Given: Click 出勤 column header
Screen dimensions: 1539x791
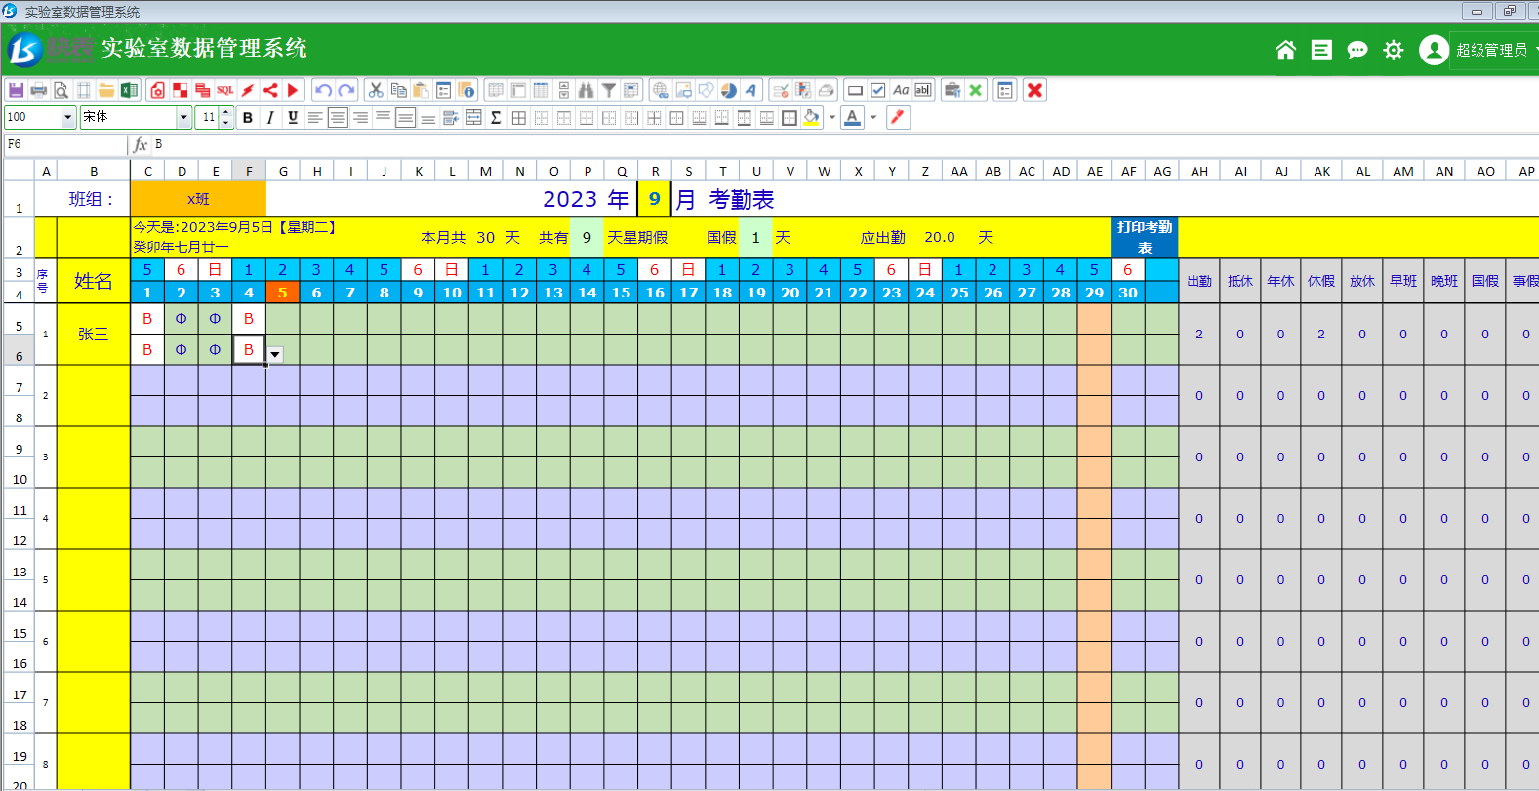Looking at the screenshot, I should [1199, 281].
